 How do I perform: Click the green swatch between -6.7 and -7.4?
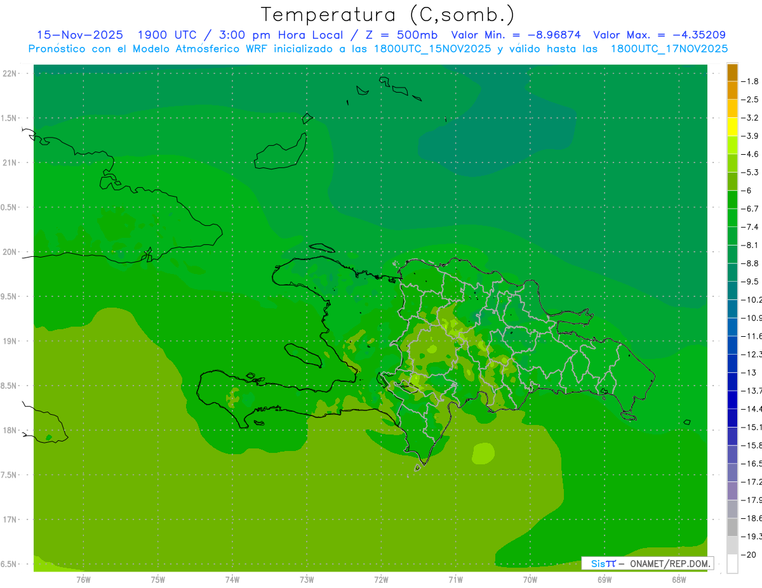(x=732, y=218)
